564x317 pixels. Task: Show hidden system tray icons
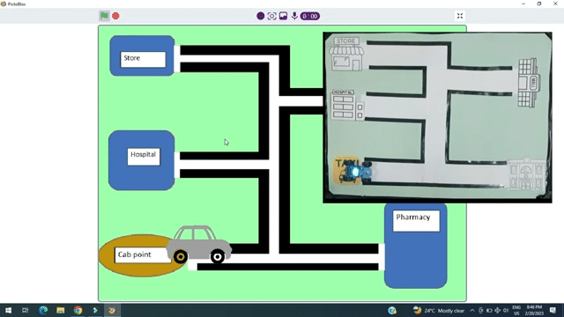click(x=472, y=311)
